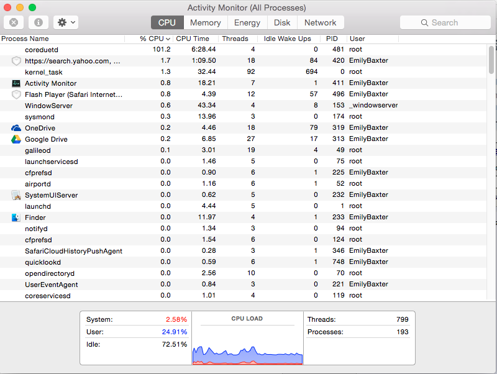497x374 pixels.
Task: Click the https://search.yahoo.com process name
Action: pyautogui.click(x=73, y=61)
